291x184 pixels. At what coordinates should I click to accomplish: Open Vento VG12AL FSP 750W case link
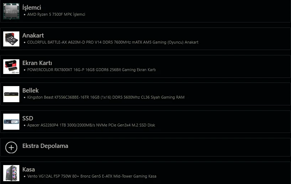92,176
